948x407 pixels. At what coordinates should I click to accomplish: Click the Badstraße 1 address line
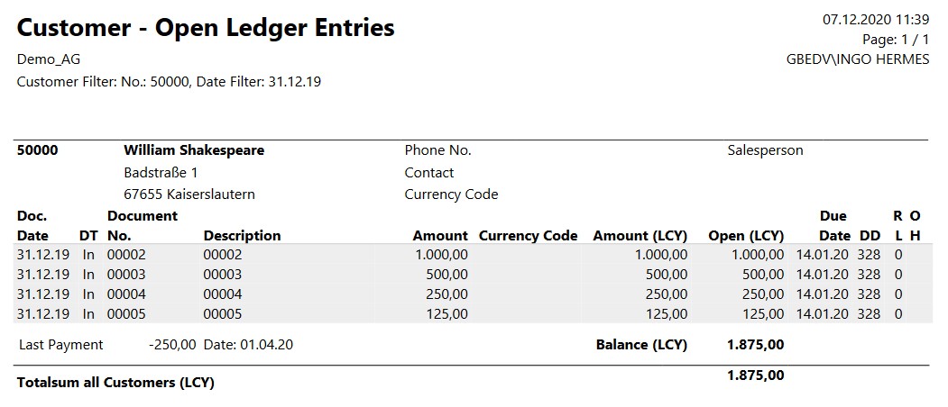(161, 173)
